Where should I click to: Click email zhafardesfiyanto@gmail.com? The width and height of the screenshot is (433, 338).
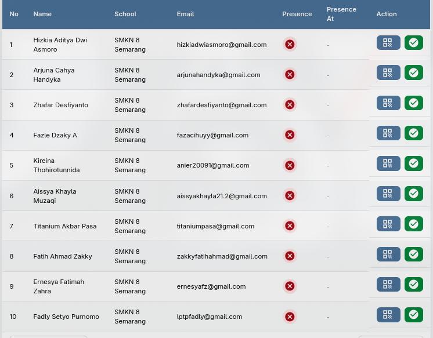pos(222,105)
